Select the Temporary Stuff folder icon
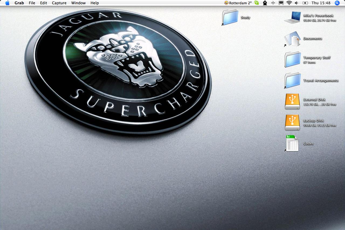The width and height of the screenshot is (345, 230). point(292,60)
